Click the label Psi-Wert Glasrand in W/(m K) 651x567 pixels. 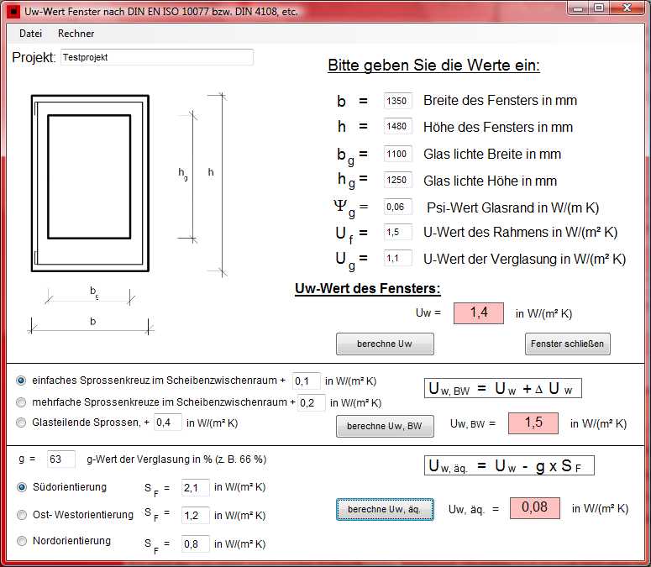click(513, 207)
